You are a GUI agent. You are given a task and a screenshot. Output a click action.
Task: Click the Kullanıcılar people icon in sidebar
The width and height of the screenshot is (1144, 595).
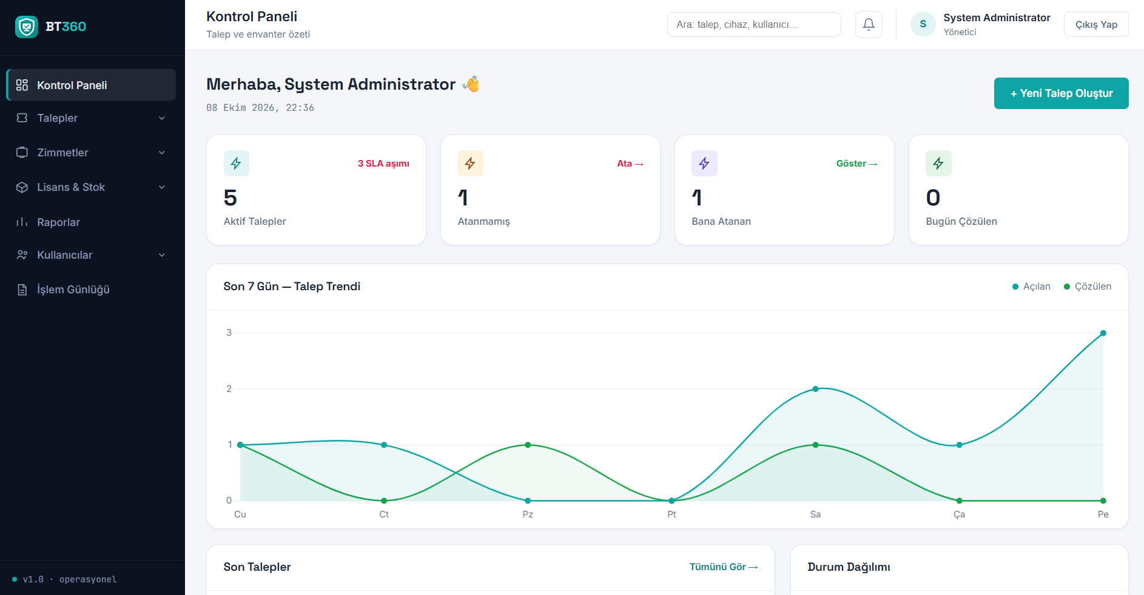click(x=22, y=255)
